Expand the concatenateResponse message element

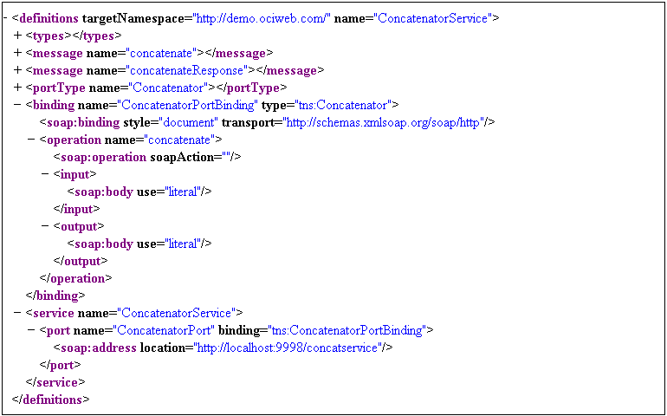(17, 71)
